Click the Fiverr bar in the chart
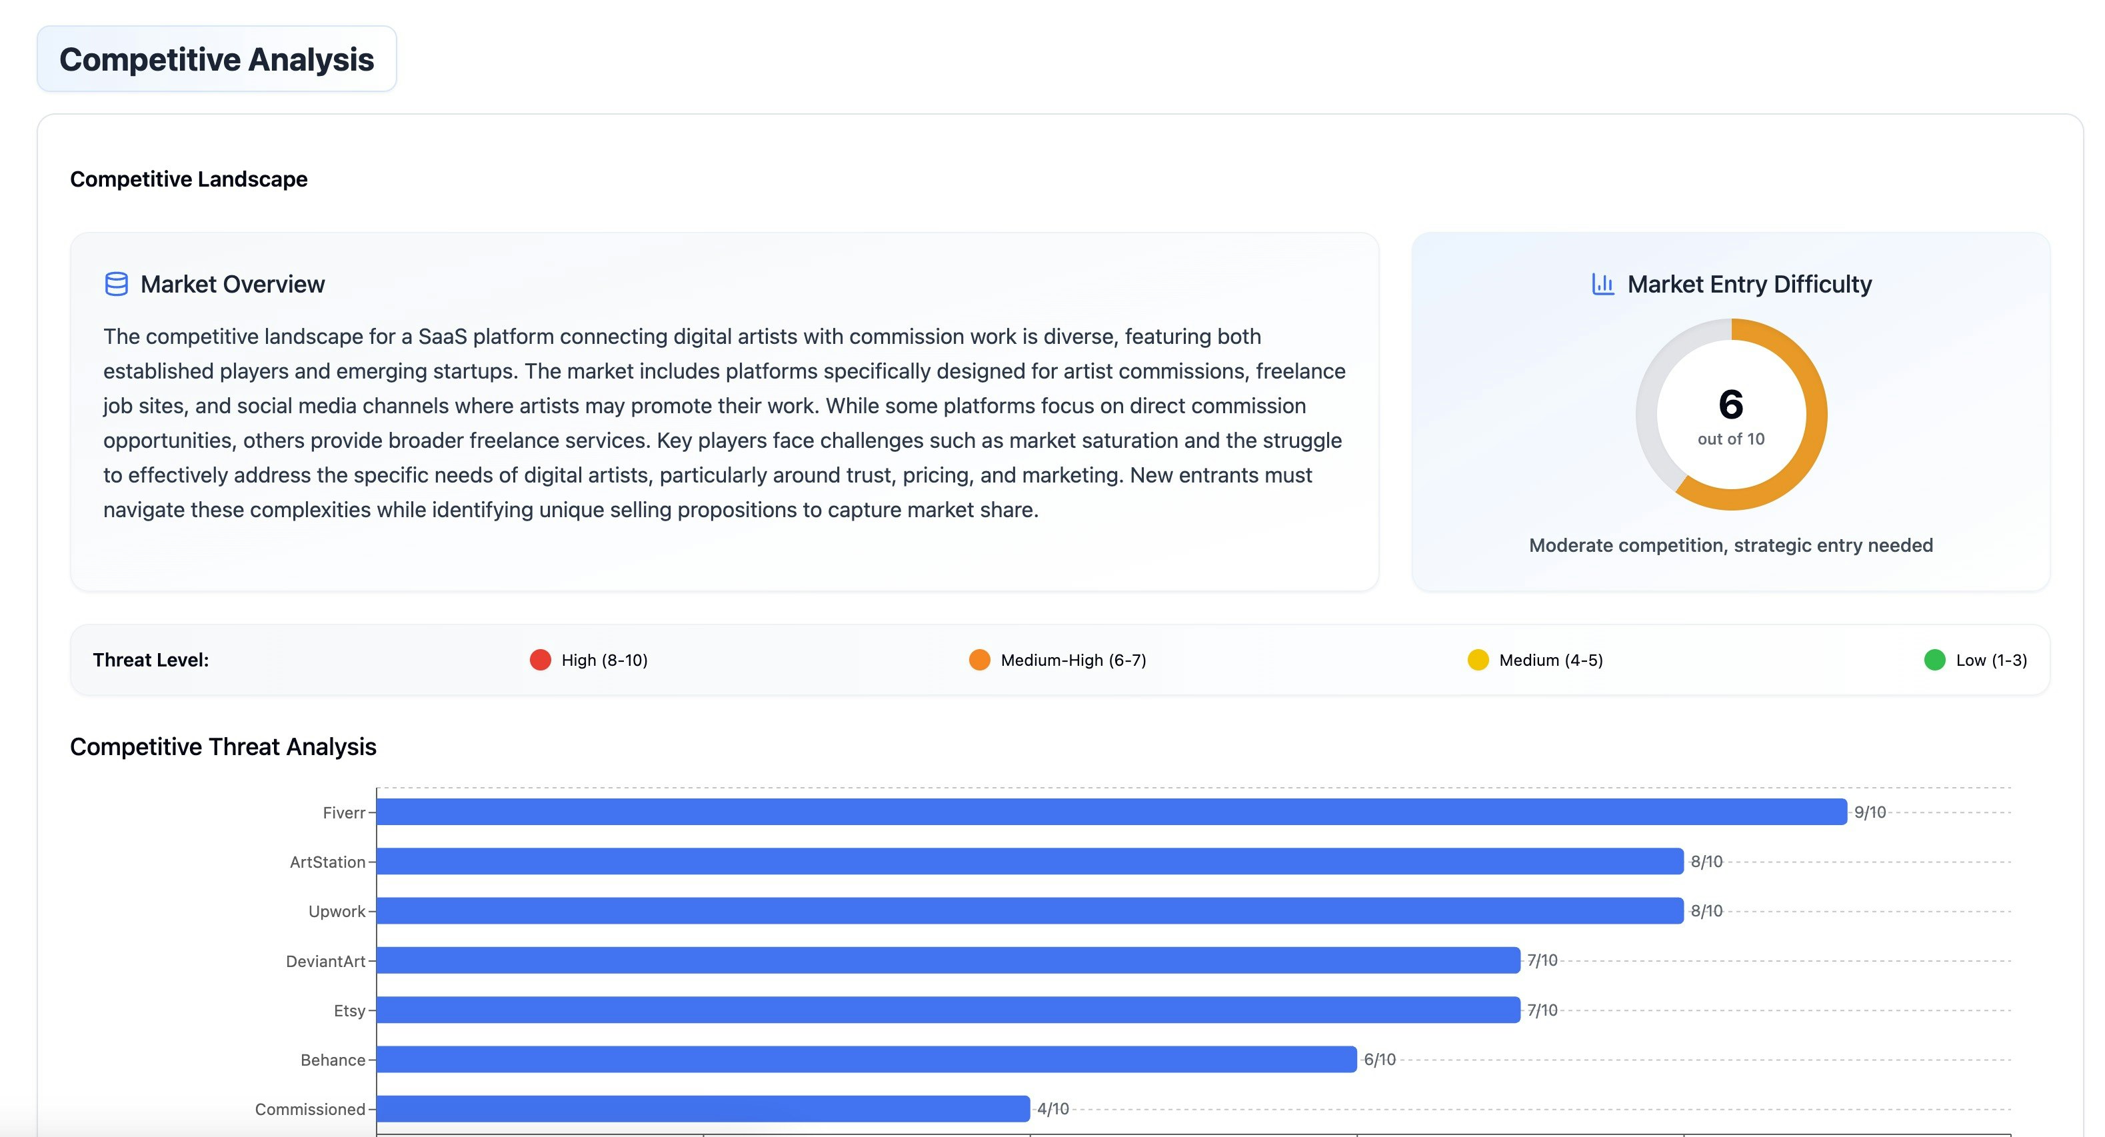 1111,812
